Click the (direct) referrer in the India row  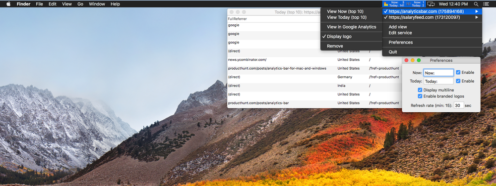tap(234, 86)
